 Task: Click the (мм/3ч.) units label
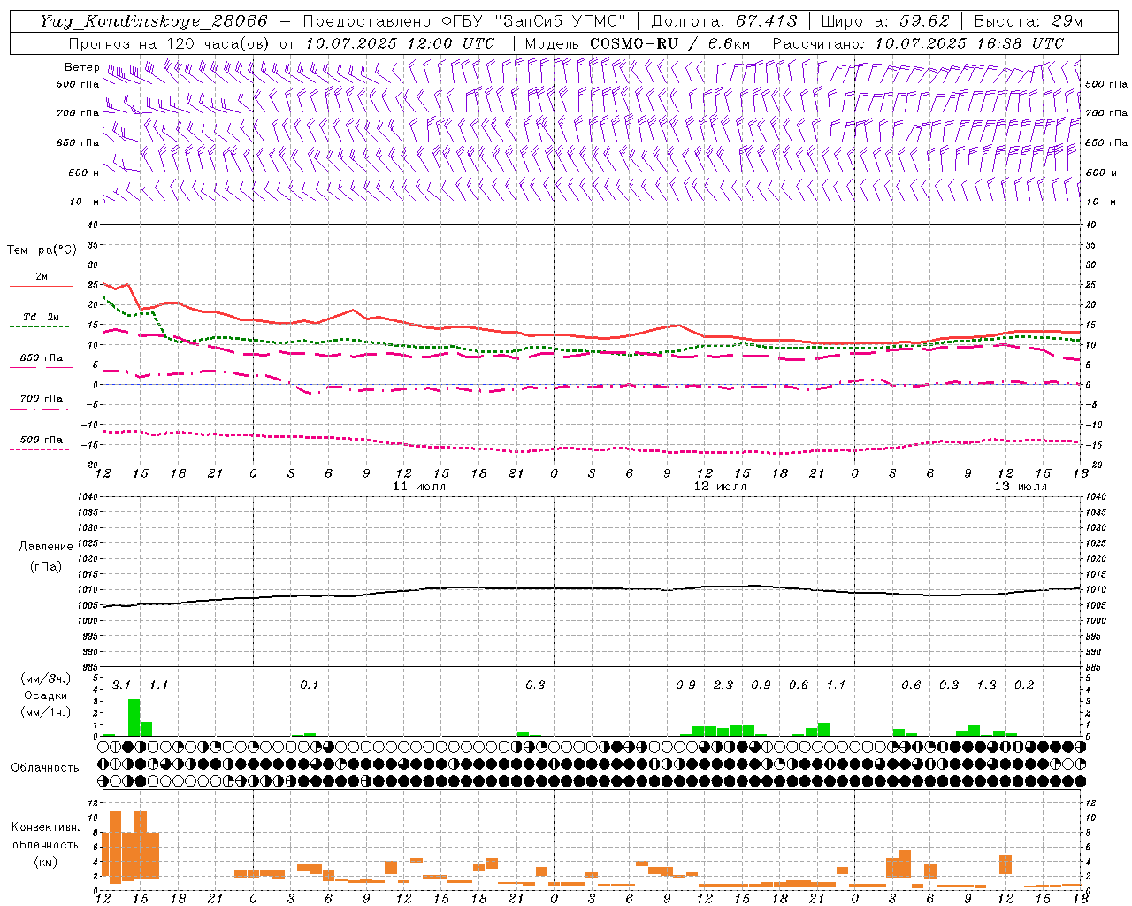[45, 679]
